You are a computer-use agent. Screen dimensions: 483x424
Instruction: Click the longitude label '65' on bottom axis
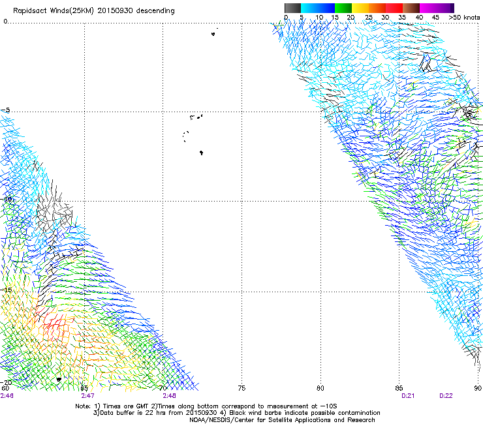click(84, 388)
